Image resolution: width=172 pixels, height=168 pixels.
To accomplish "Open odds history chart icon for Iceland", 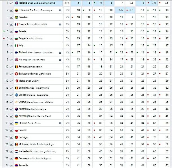I will point(11,3).
